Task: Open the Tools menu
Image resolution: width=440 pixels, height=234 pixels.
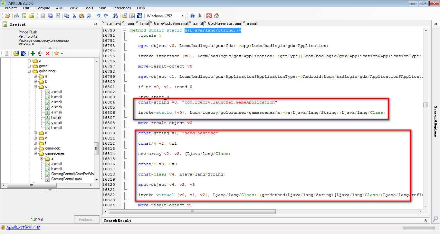Action: [x=89, y=8]
